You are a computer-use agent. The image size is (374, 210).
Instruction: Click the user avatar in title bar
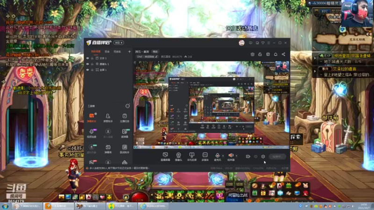pyautogui.click(x=241, y=43)
